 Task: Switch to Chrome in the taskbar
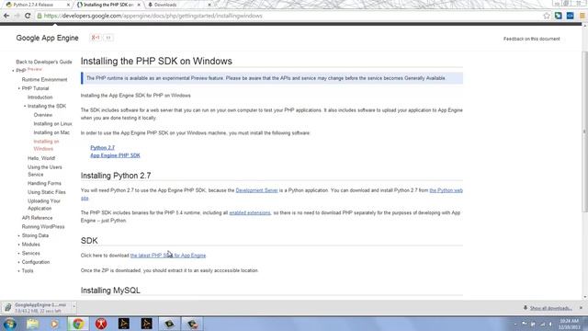point(78,324)
